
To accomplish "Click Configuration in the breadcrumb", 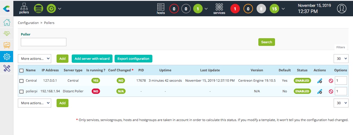I will coord(28,23).
